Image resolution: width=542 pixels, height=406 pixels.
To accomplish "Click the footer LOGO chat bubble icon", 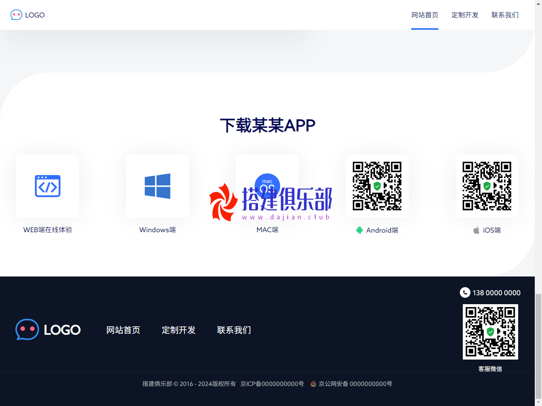I will [x=27, y=329].
